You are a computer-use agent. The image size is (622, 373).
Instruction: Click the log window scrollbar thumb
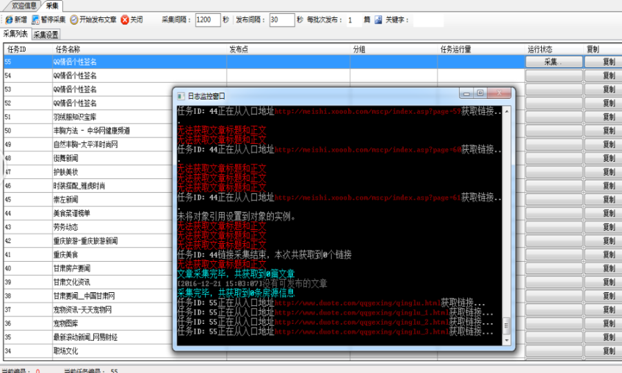point(506,326)
